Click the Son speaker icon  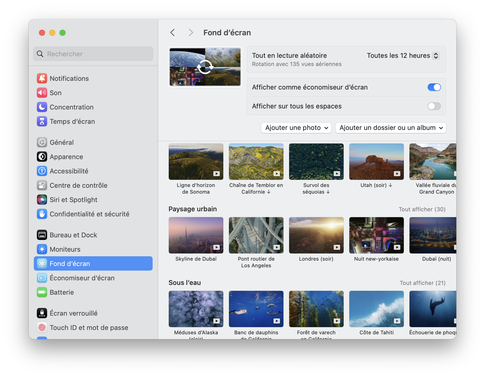(42, 93)
